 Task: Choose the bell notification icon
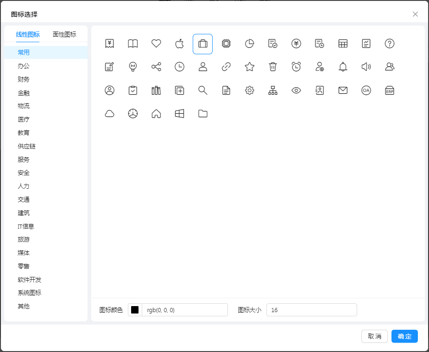(343, 67)
